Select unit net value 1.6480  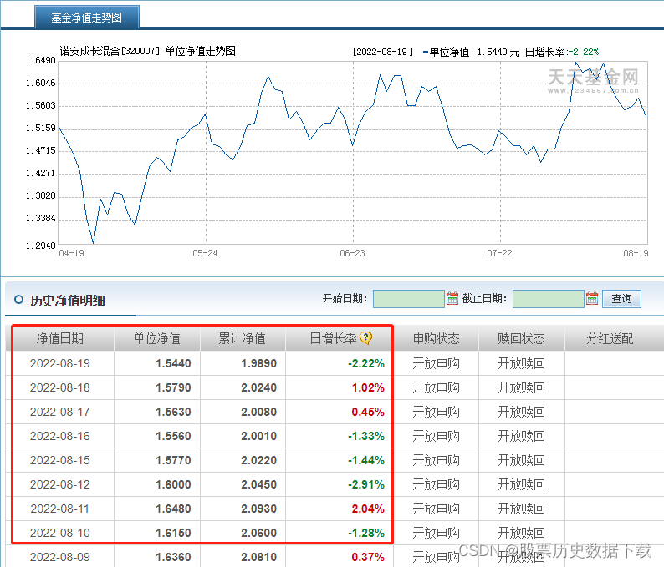[173, 509]
